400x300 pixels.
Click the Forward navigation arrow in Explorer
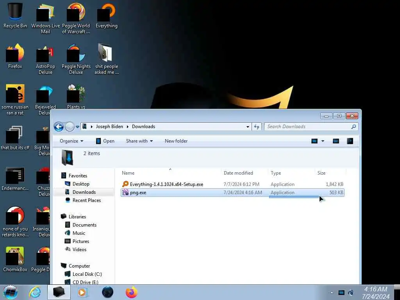(70, 127)
